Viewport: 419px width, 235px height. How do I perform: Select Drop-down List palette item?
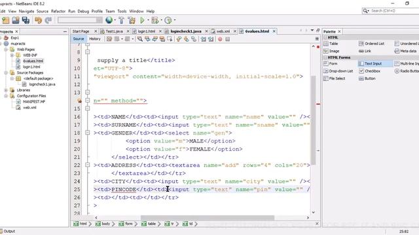coord(338,71)
